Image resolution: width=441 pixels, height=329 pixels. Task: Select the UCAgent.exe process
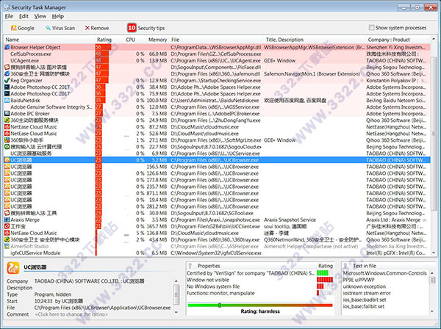(217, 60)
